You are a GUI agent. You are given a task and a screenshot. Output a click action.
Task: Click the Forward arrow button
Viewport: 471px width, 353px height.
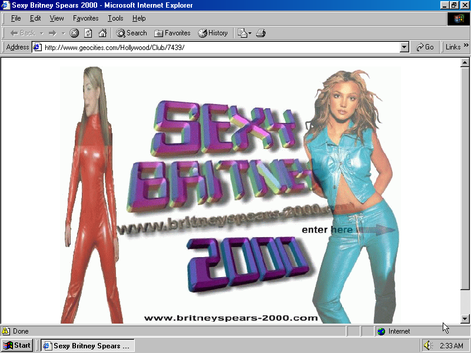tap(52, 33)
